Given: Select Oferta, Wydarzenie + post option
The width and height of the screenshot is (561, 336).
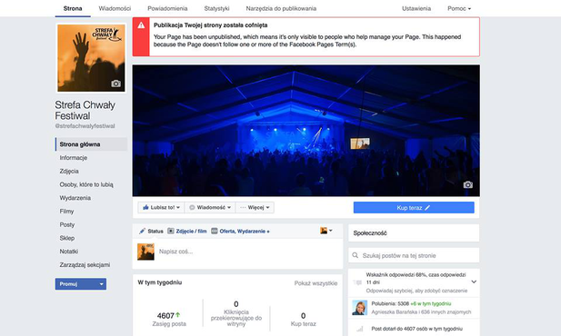Looking at the screenshot, I should 240,232.
